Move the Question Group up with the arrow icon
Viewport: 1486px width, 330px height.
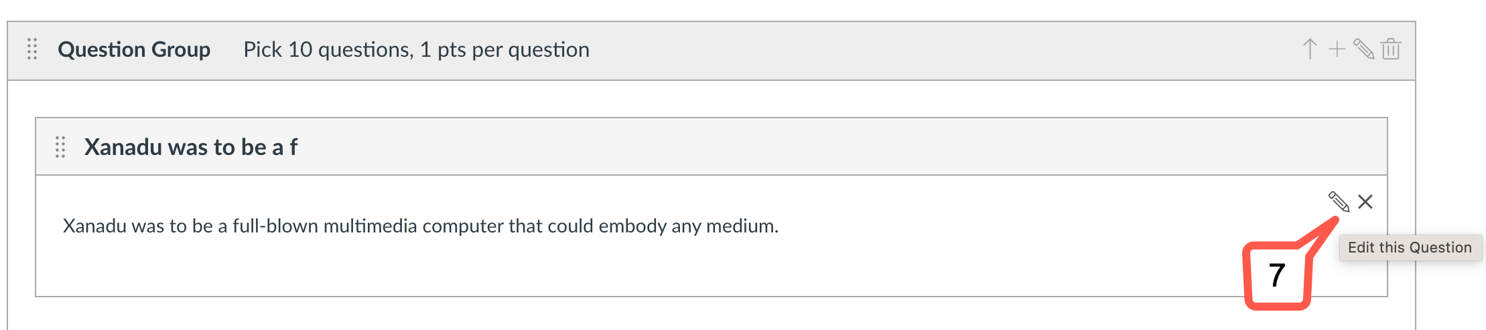pyautogui.click(x=1310, y=49)
